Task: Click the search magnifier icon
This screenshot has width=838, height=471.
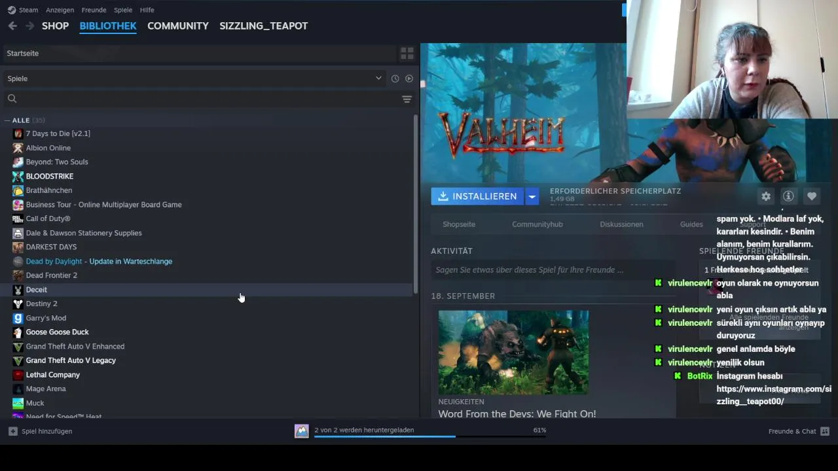Action: click(12, 99)
